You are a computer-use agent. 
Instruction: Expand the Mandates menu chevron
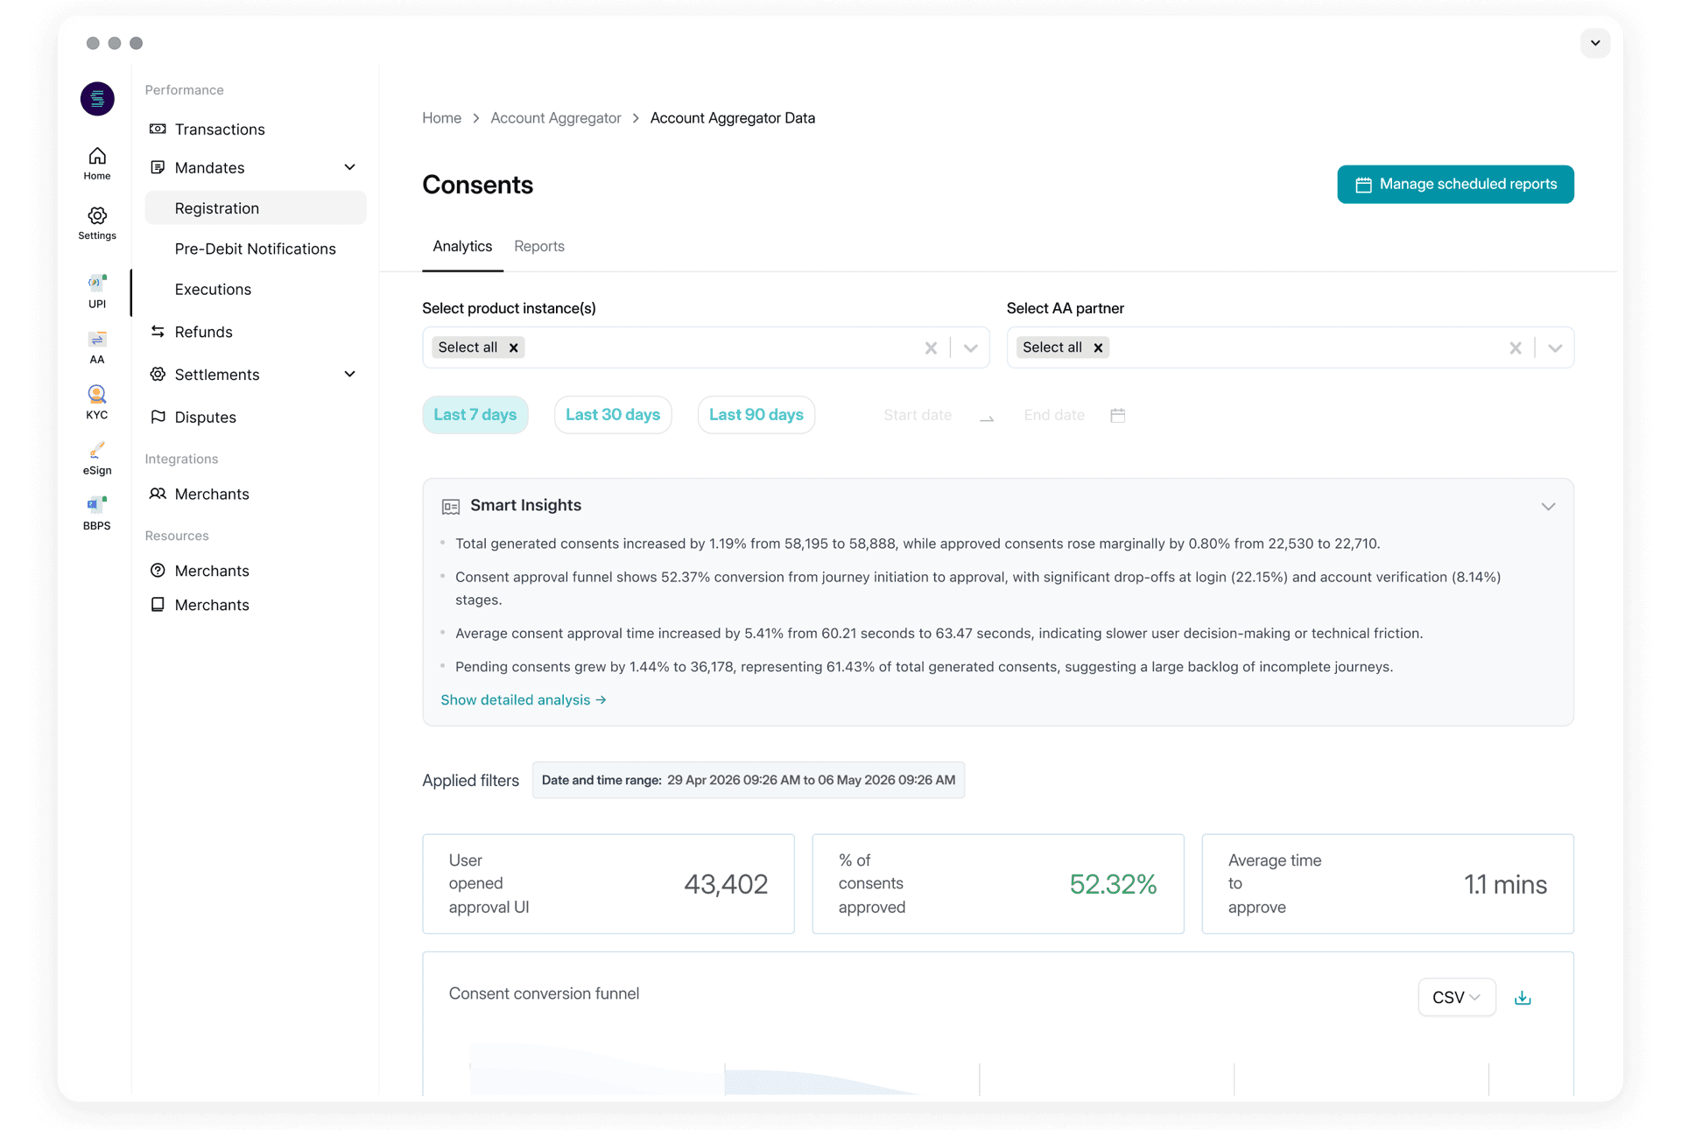coord(349,167)
